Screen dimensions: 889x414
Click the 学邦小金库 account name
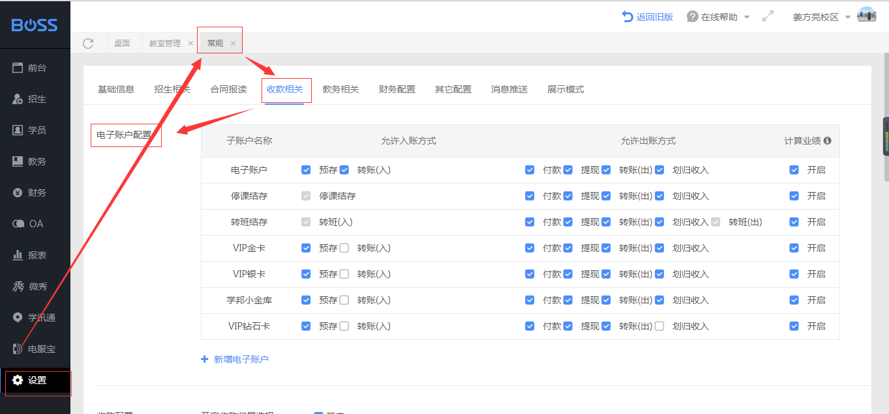pos(249,300)
